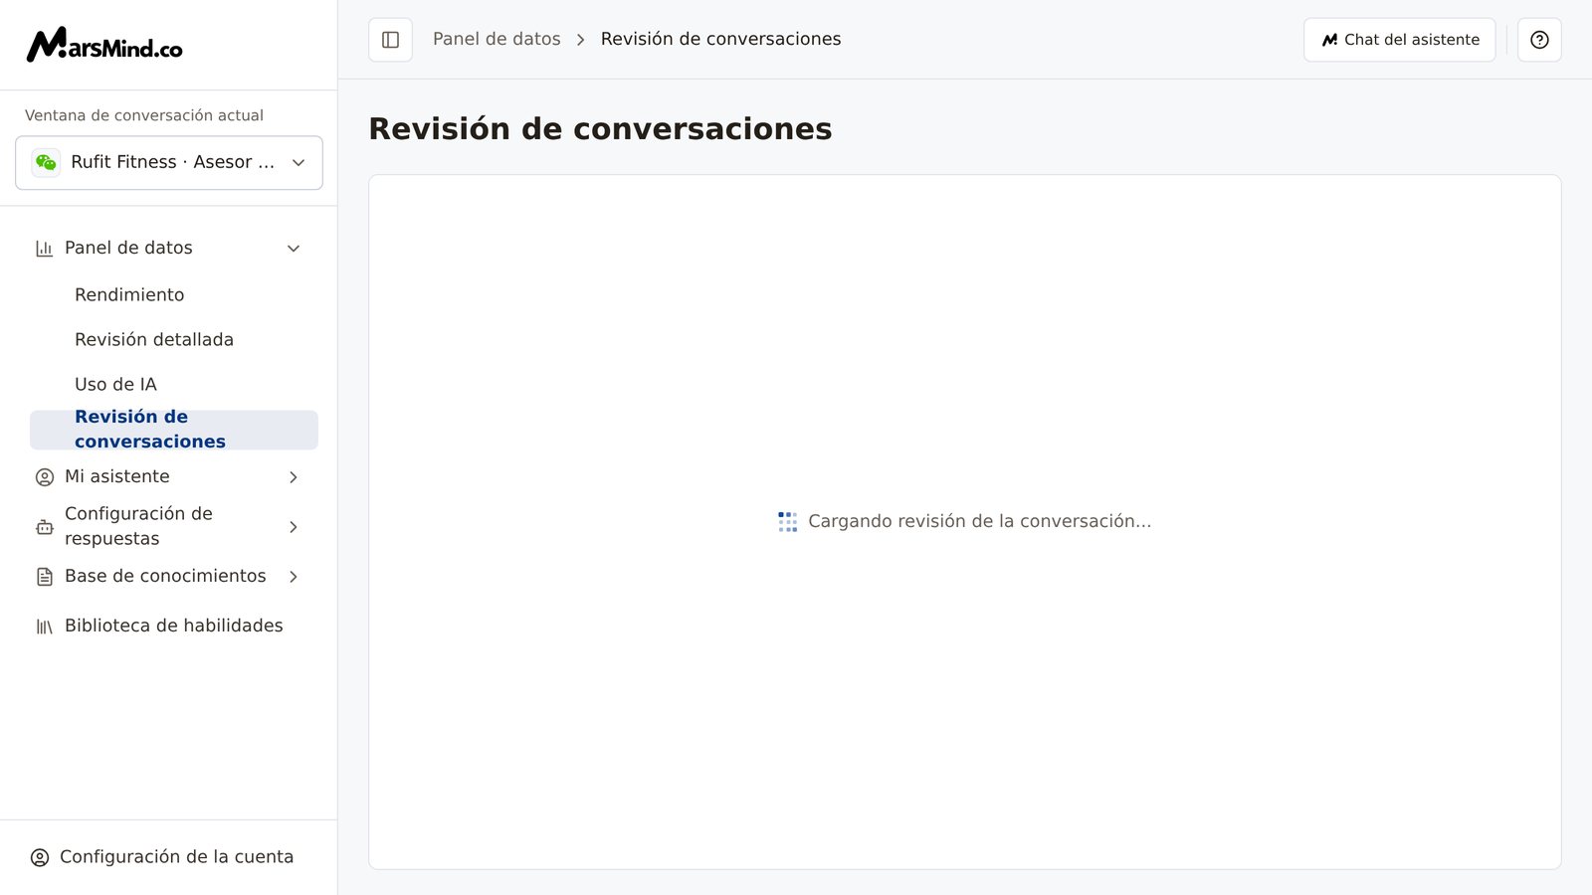Click the document icon beside Base de conocimientos
This screenshot has width=1592, height=895.
44,577
